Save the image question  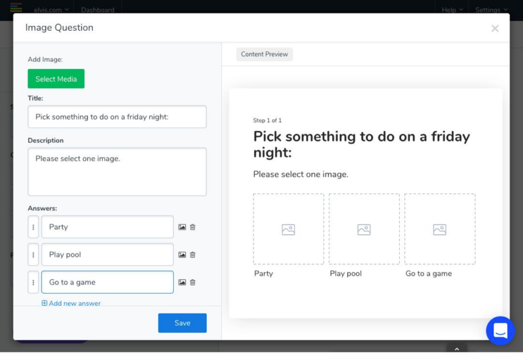coord(182,323)
